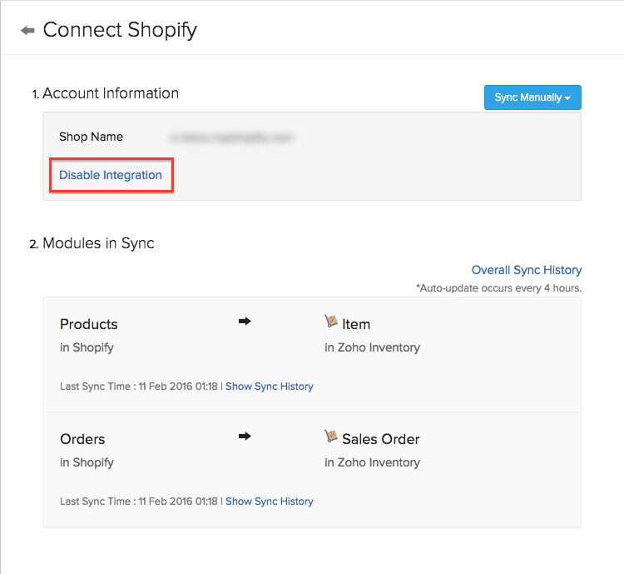Click the Item label in Zoho Inventory
The height and width of the screenshot is (574, 624).
pyautogui.click(x=356, y=324)
